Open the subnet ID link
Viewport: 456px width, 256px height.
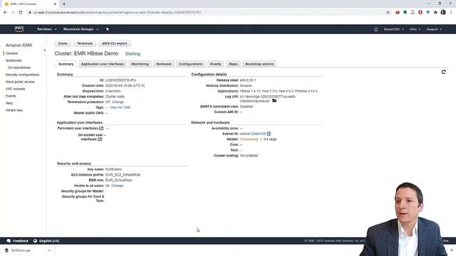point(253,134)
